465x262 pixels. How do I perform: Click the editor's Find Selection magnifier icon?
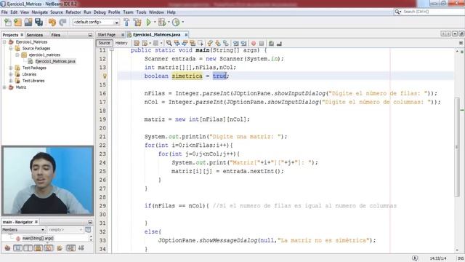click(x=169, y=44)
